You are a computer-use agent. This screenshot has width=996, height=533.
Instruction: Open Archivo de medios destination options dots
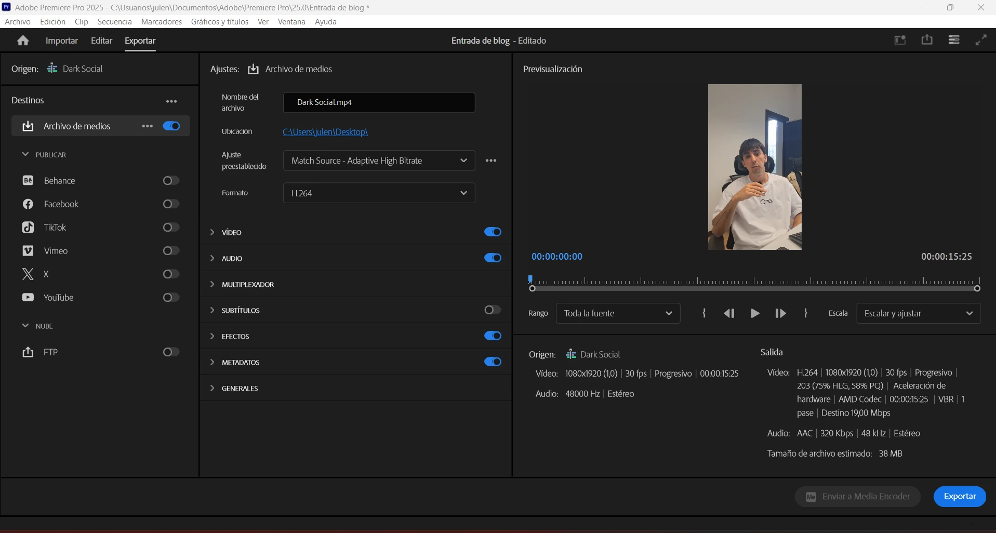148,126
